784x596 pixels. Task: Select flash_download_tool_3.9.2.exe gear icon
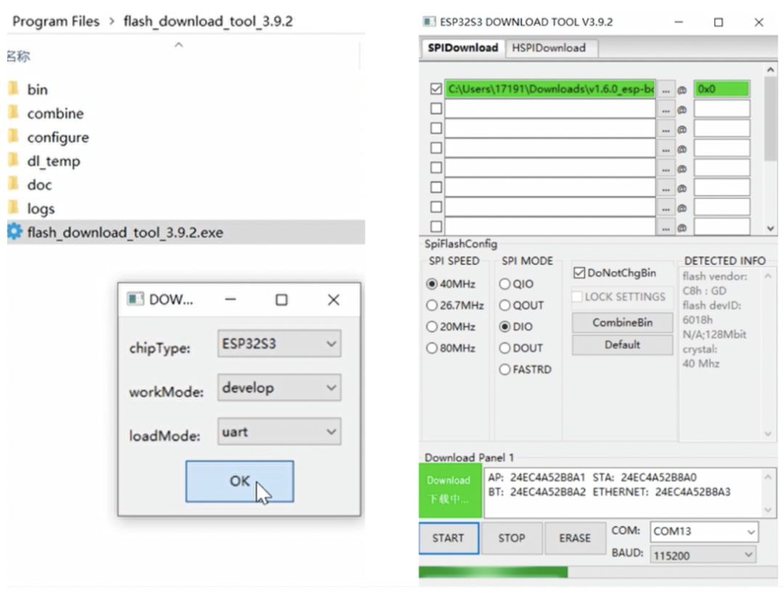click(15, 232)
